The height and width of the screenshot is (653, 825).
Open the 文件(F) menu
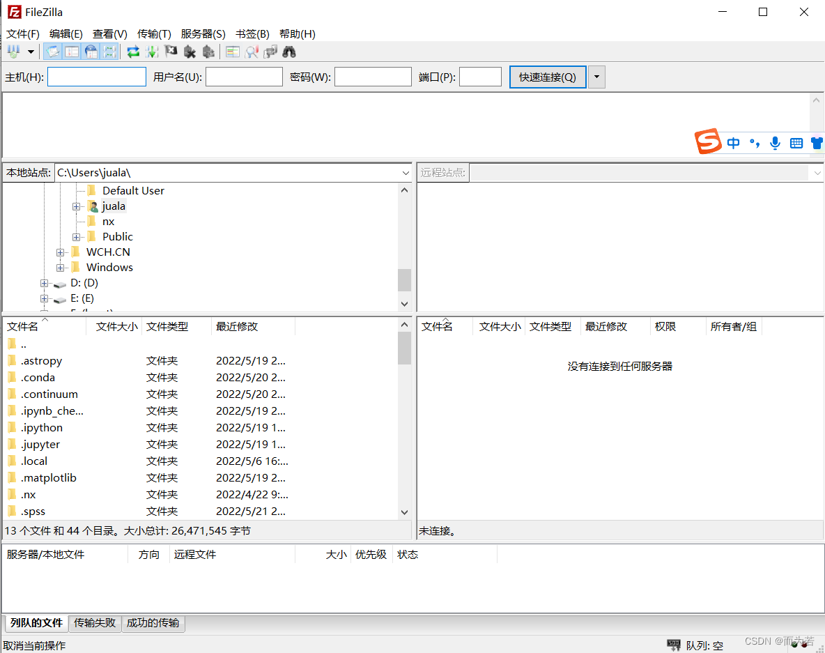(22, 33)
